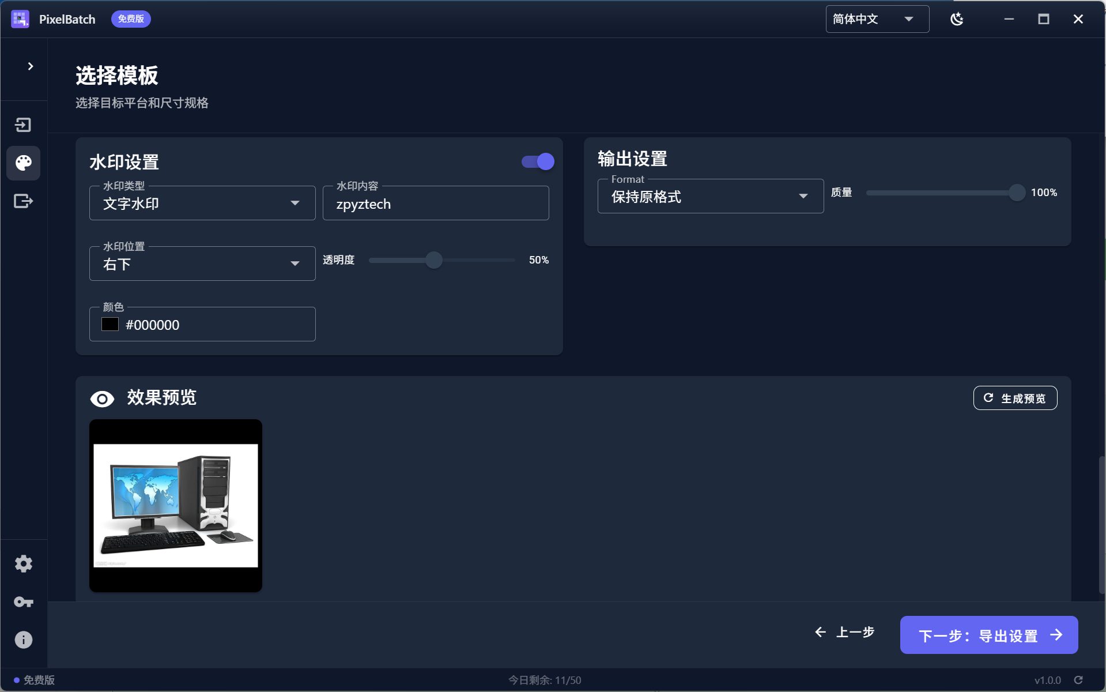
Task: Click the eye icon beside 效果预览
Action: pyautogui.click(x=102, y=398)
